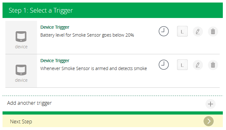Image resolution: width=226 pixels, height=130 pixels.
Task: Edit the smoke detection trigger
Action: [198, 65]
